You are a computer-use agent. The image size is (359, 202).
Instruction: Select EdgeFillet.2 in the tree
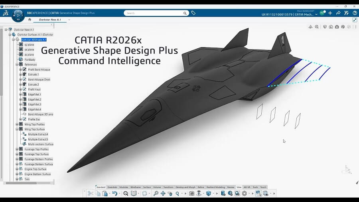coord(35,99)
